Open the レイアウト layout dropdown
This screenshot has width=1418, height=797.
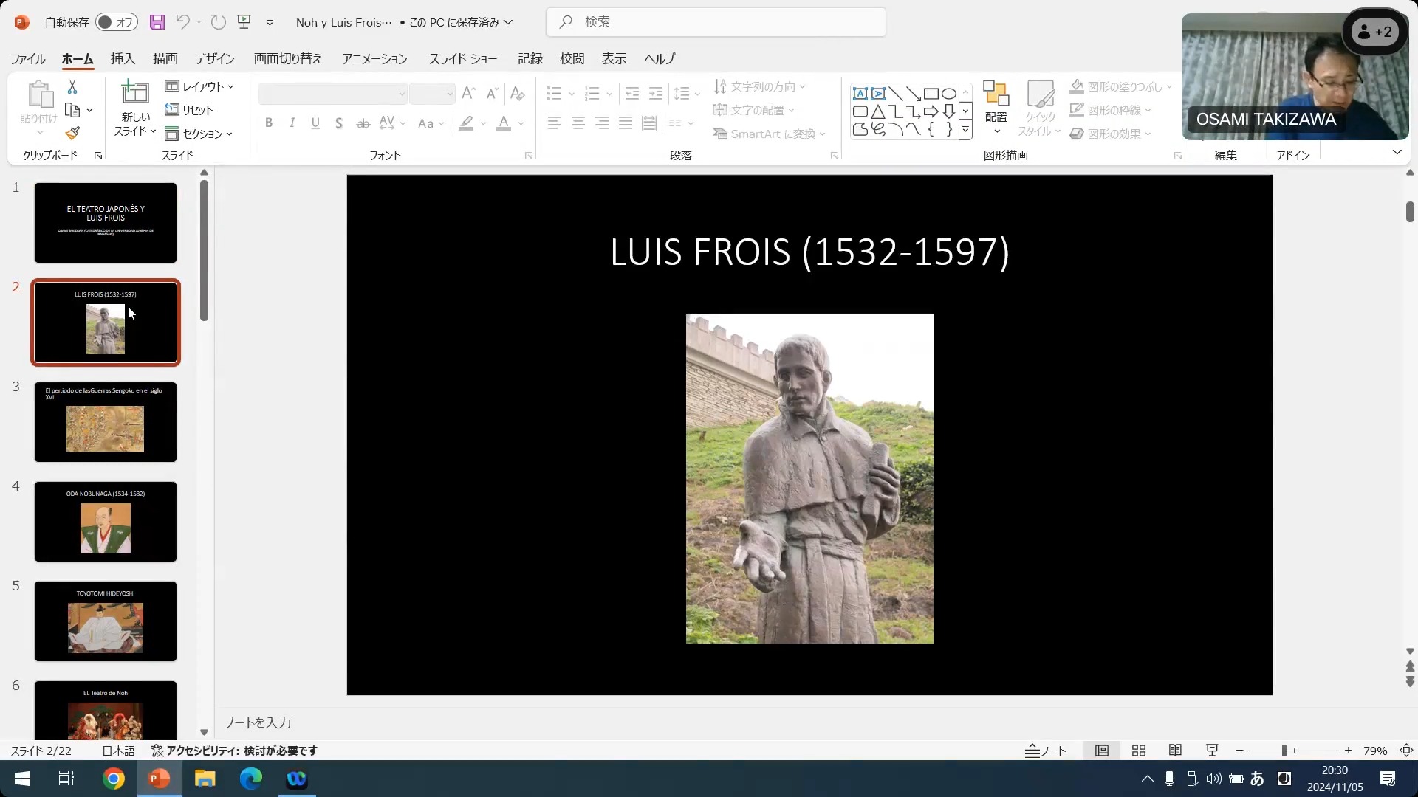click(x=199, y=86)
